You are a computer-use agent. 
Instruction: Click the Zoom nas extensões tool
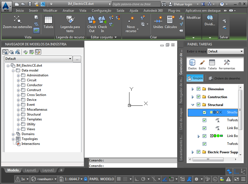pyautogui.click(x=17, y=22)
